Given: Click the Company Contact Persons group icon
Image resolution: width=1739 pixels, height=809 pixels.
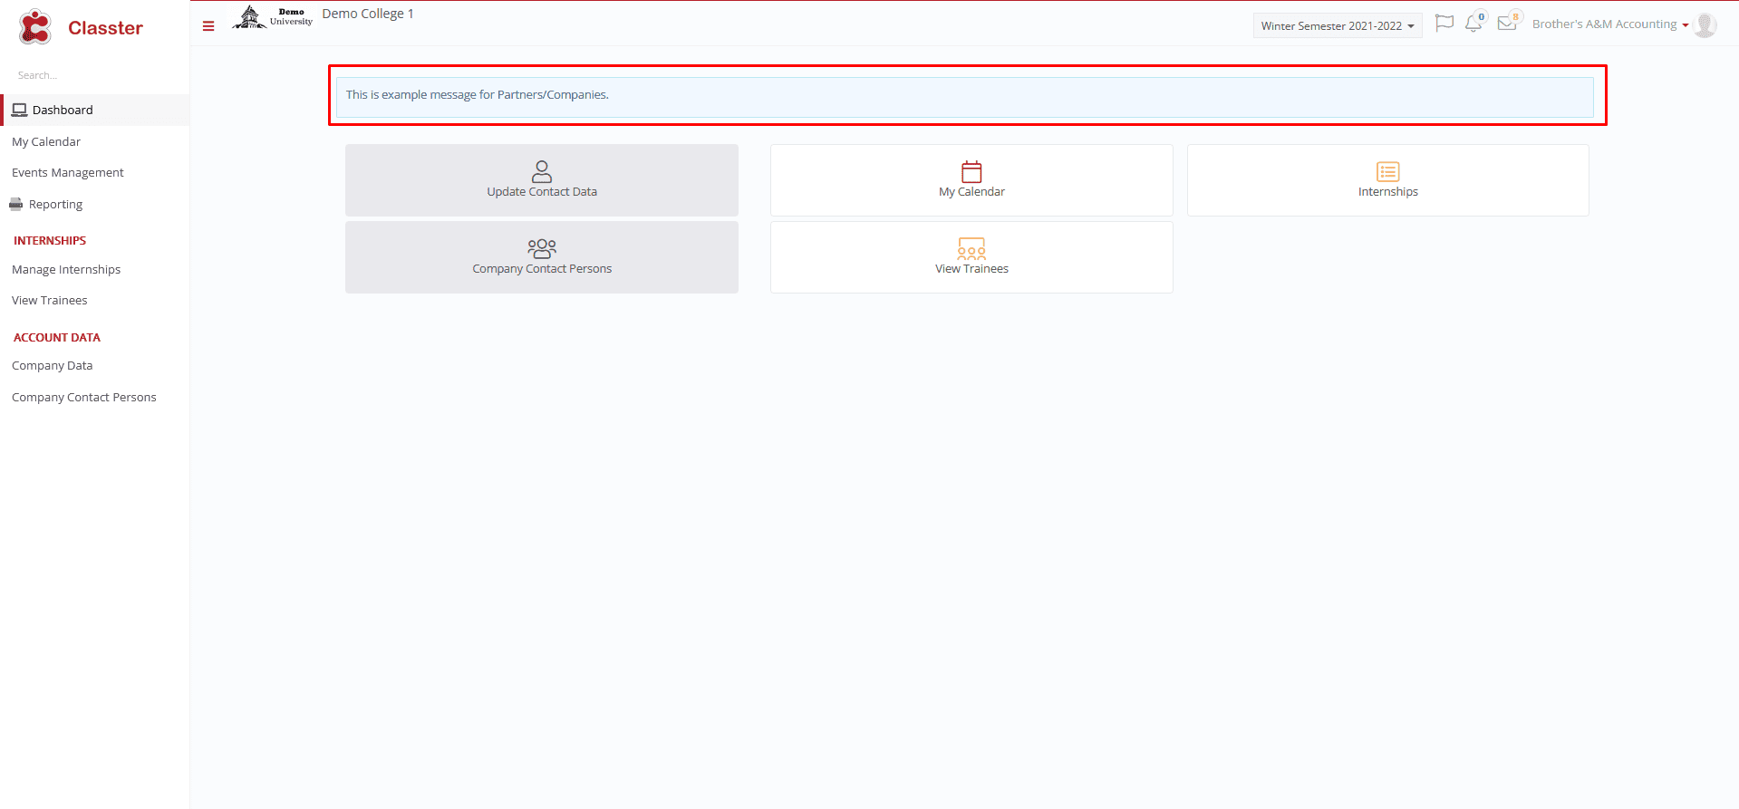Looking at the screenshot, I should coord(542,248).
